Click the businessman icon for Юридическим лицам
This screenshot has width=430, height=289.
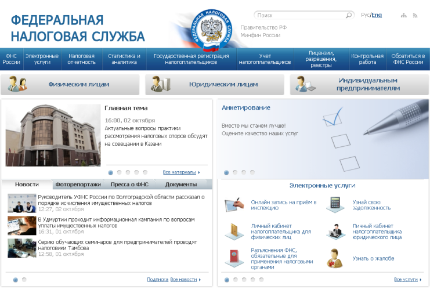[x=161, y=84]
